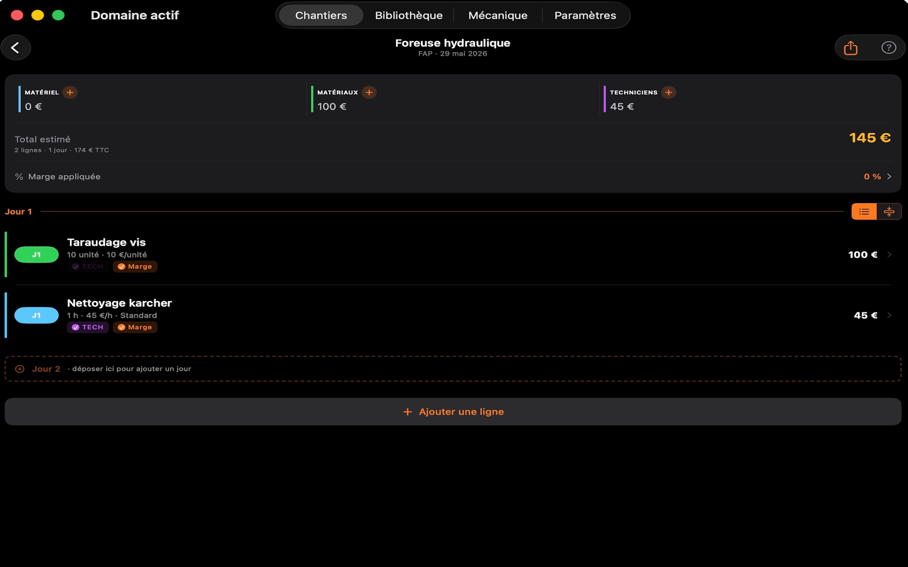Click the green J1 badge on Taraudage vis
Image resolution: width=908 pixels, height=567 pixels.
pos(37,255)
